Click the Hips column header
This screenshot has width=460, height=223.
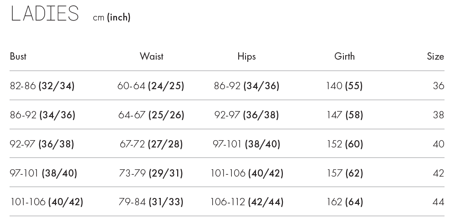tap(246, 56)
